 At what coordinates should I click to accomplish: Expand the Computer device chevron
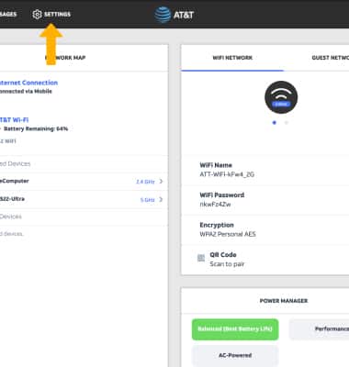pos(161,182)
